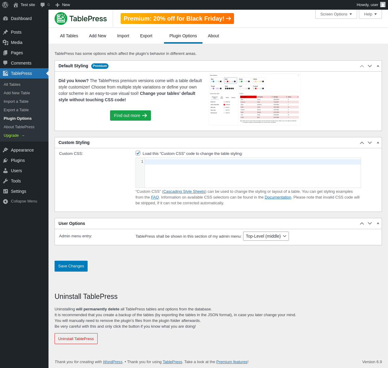The image size is (388, 368).
Task: Choose Add New Table in the sidebar
Action: [x=17, y=93]
